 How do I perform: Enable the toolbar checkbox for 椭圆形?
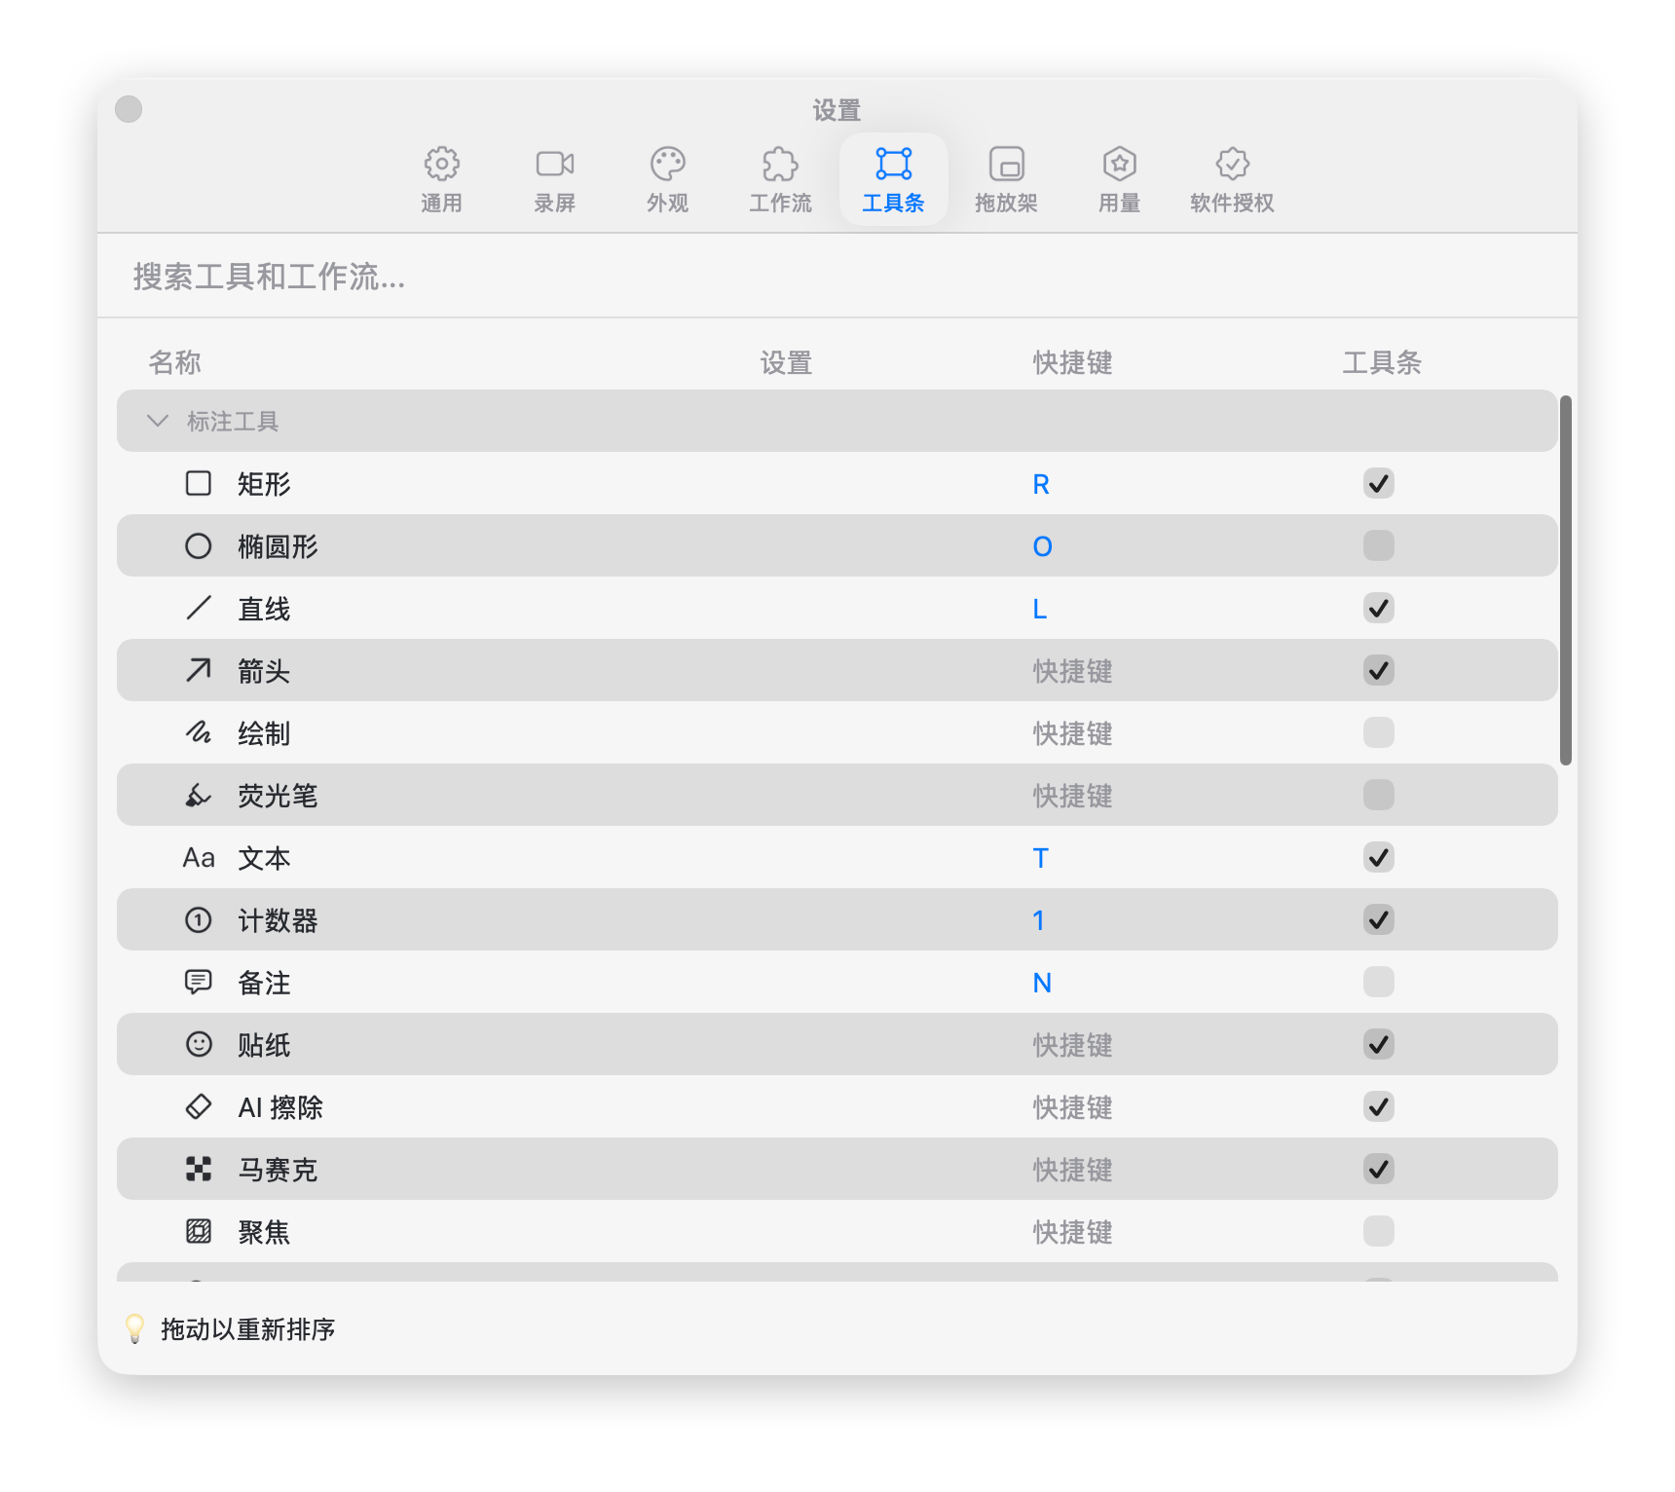tap(1379, 545)
